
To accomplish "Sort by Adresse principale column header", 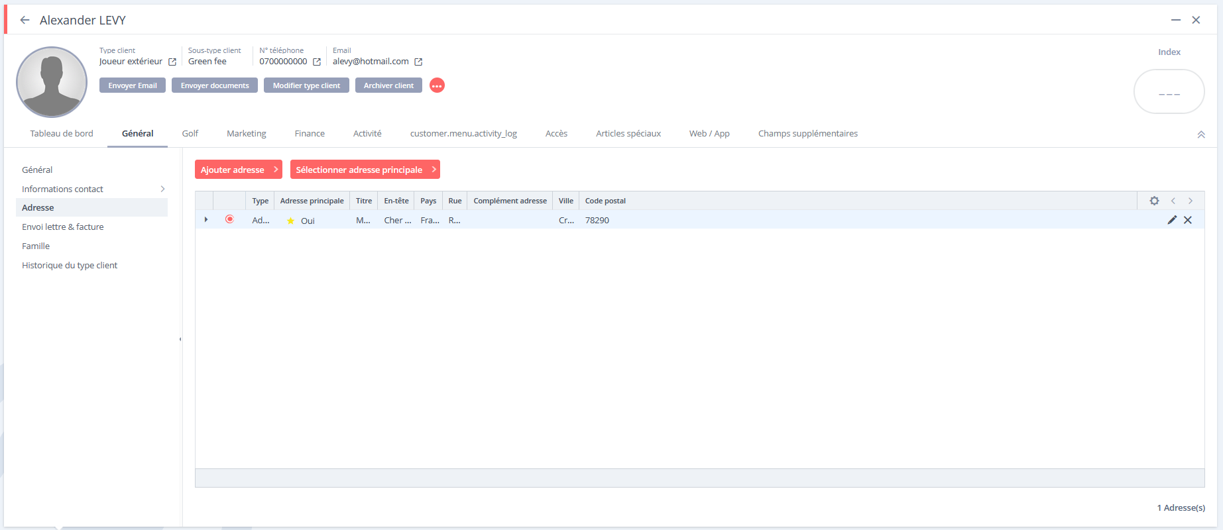I will (x=312, y=201).
